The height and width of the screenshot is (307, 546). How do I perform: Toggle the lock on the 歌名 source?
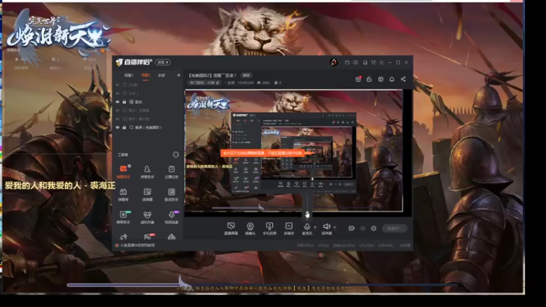click(124, 102)
